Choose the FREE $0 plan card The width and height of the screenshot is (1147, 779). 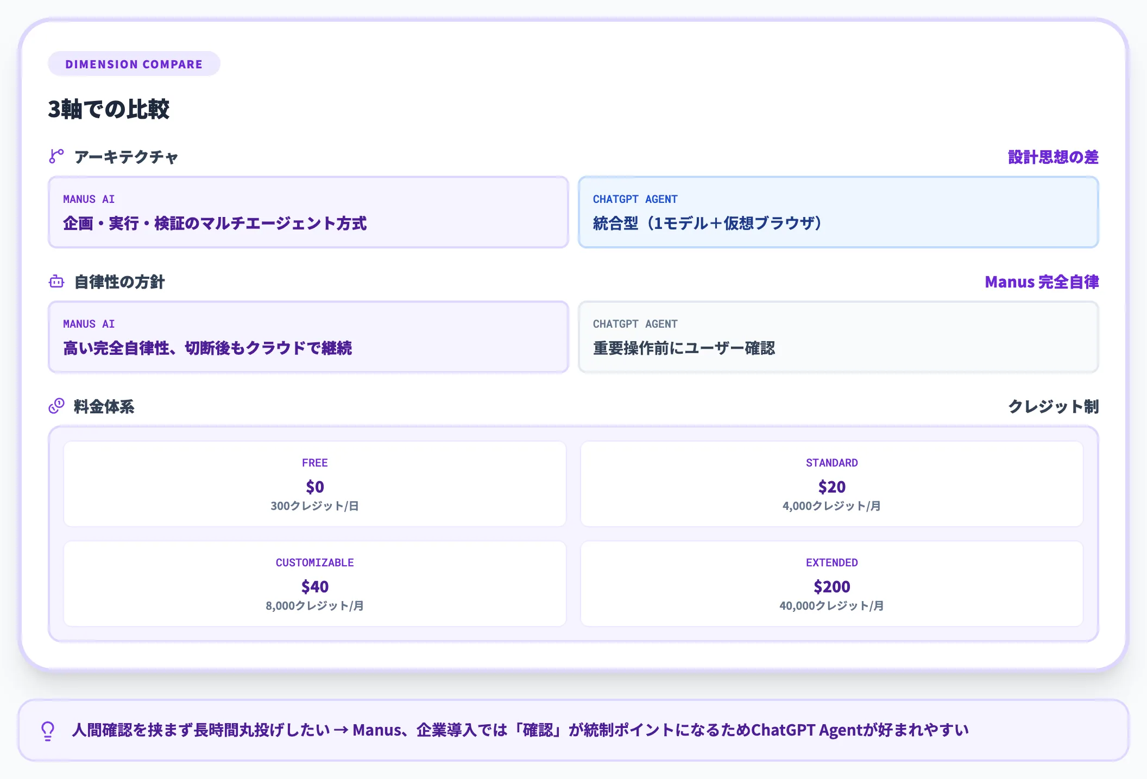tap(315, 483)
